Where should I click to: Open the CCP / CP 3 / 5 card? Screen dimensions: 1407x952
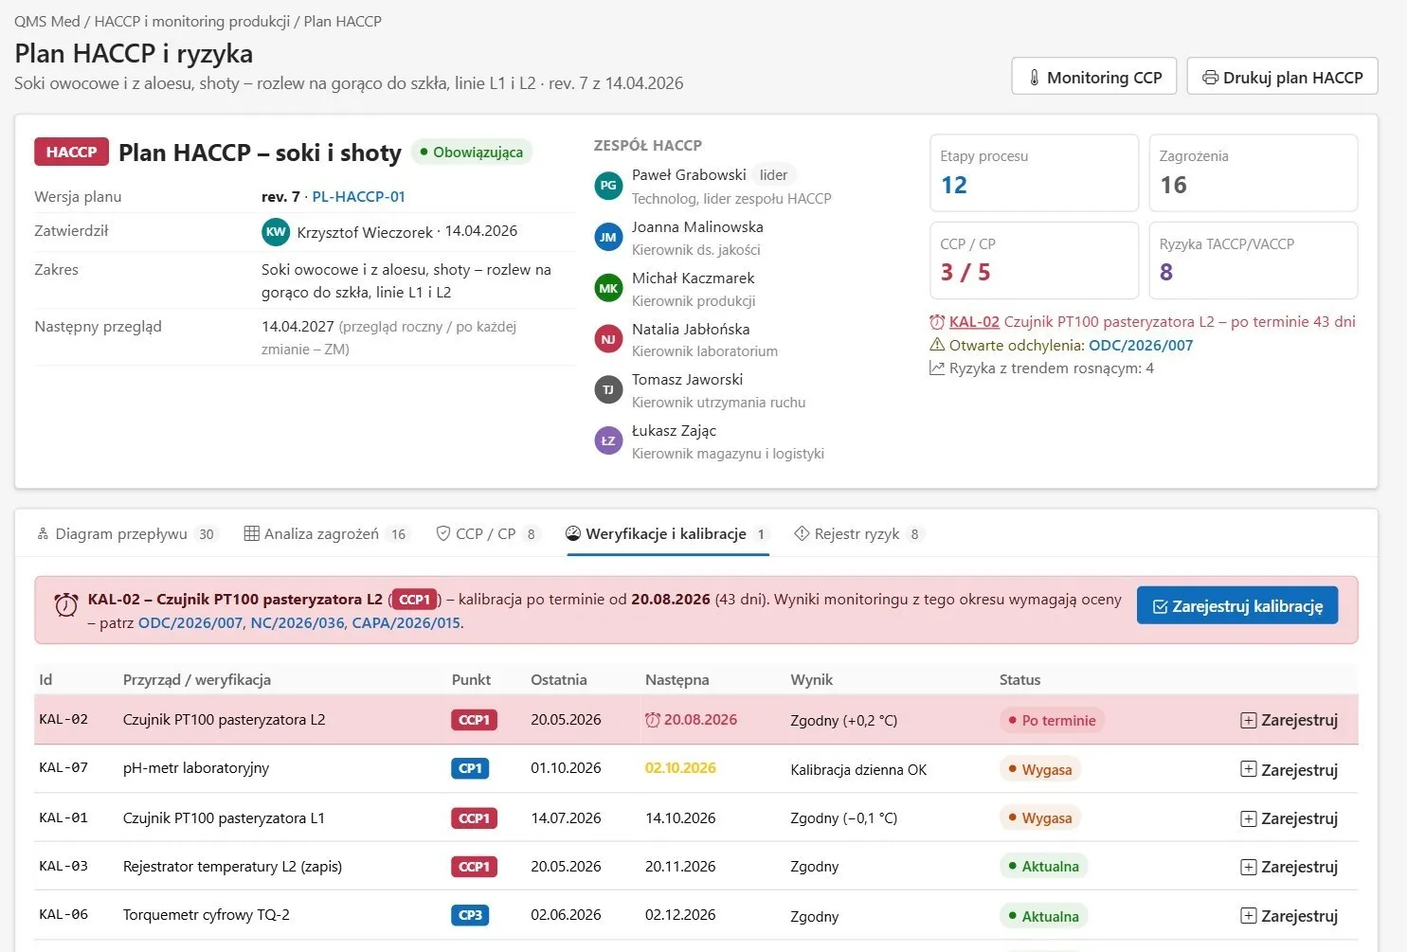click(1034, 260)
